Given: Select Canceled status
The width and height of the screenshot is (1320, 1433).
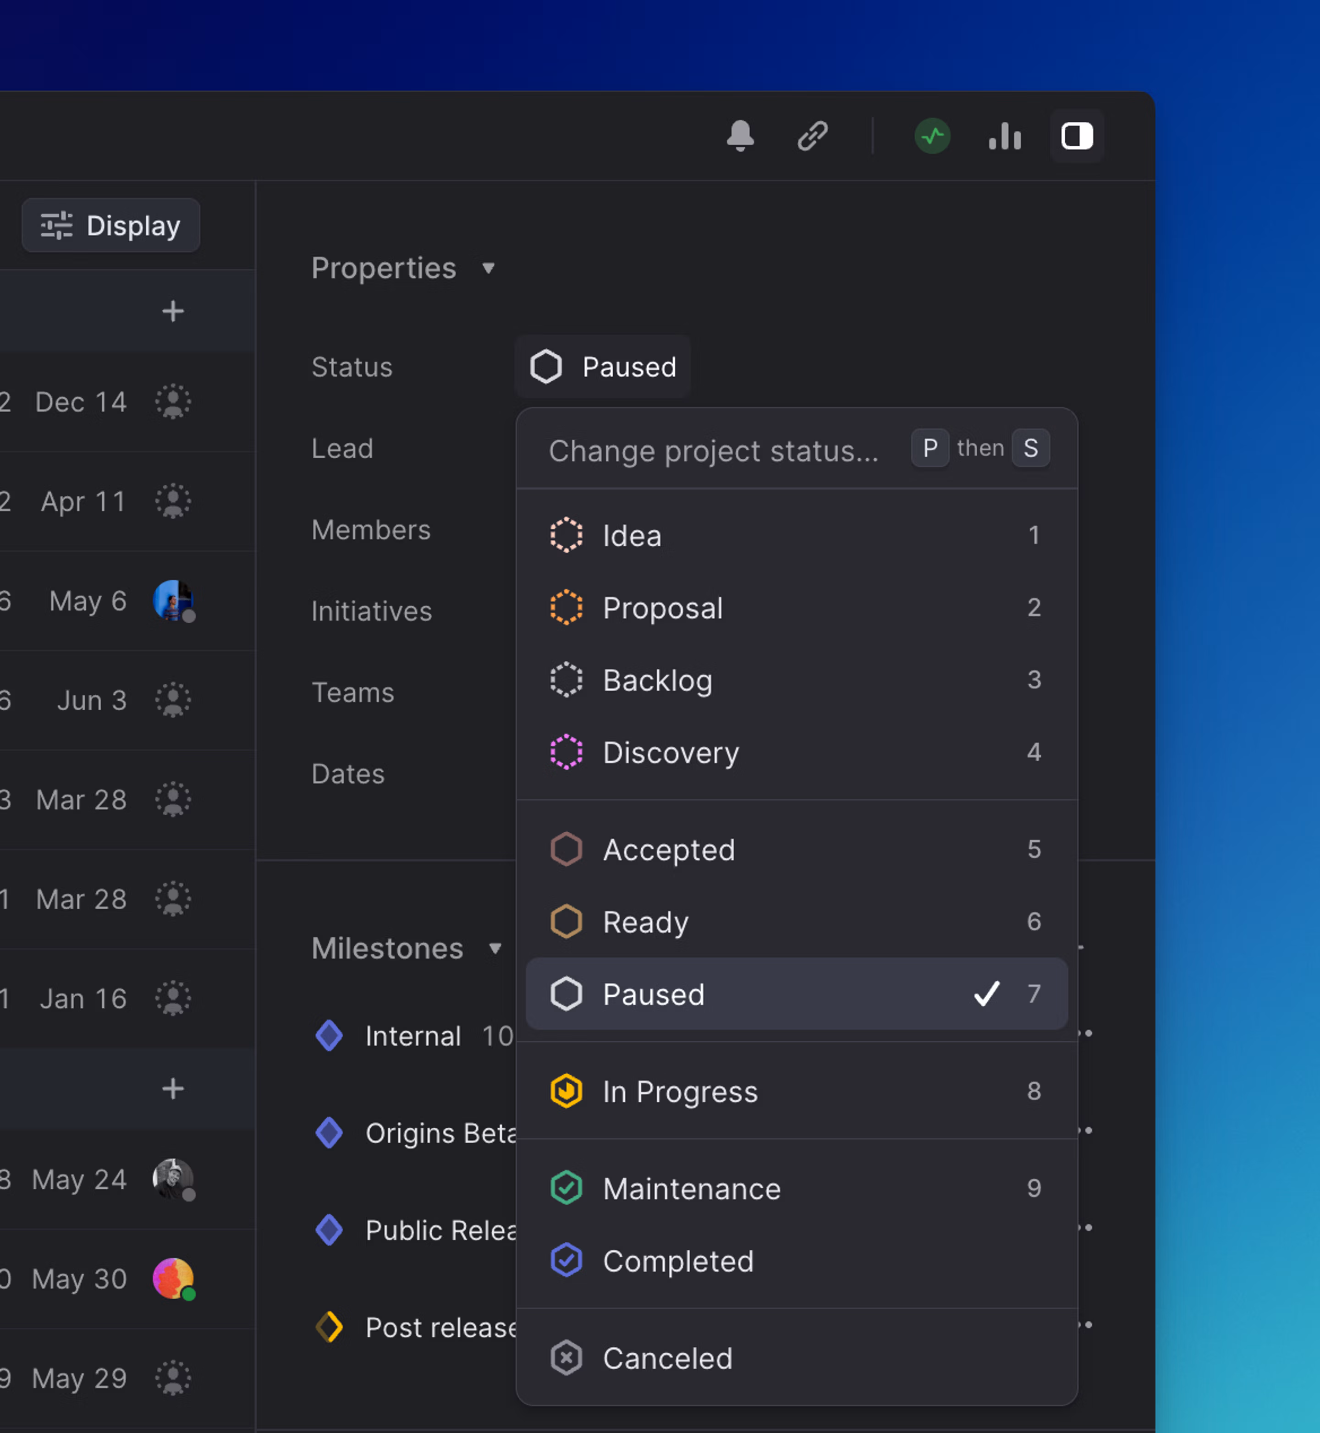Looking at the screenshot, I should [x=797, y=1357].
